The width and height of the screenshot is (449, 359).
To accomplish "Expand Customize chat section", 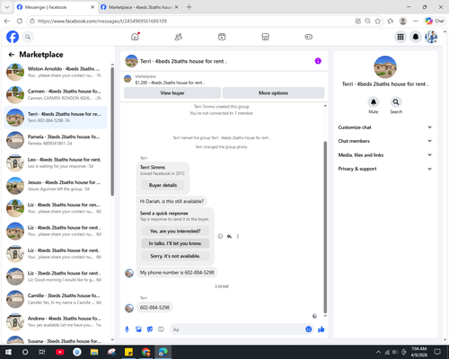I will (385, 127).
